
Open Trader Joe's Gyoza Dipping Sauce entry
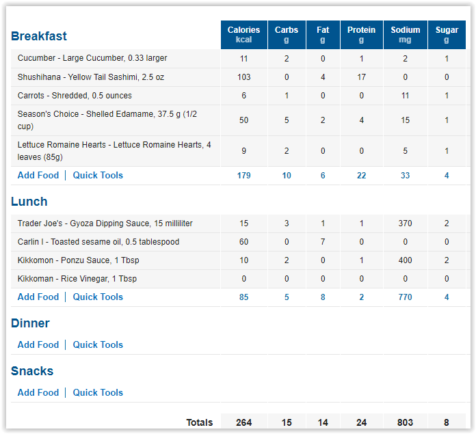click(x=105, y=223)
